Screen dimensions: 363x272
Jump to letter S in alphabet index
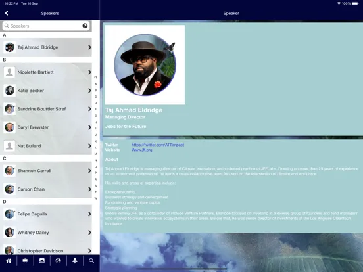point(95,186)
